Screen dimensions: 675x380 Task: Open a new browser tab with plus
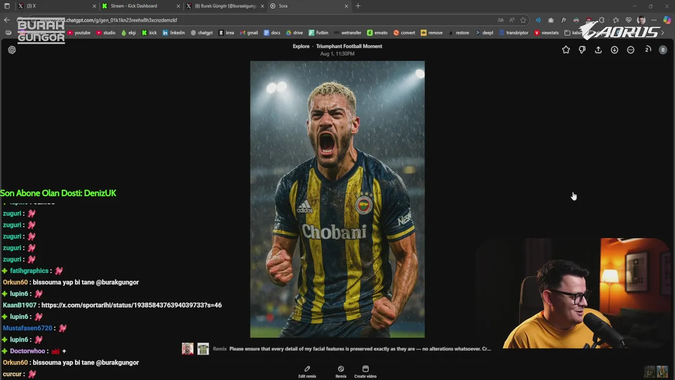pos(358,6)
